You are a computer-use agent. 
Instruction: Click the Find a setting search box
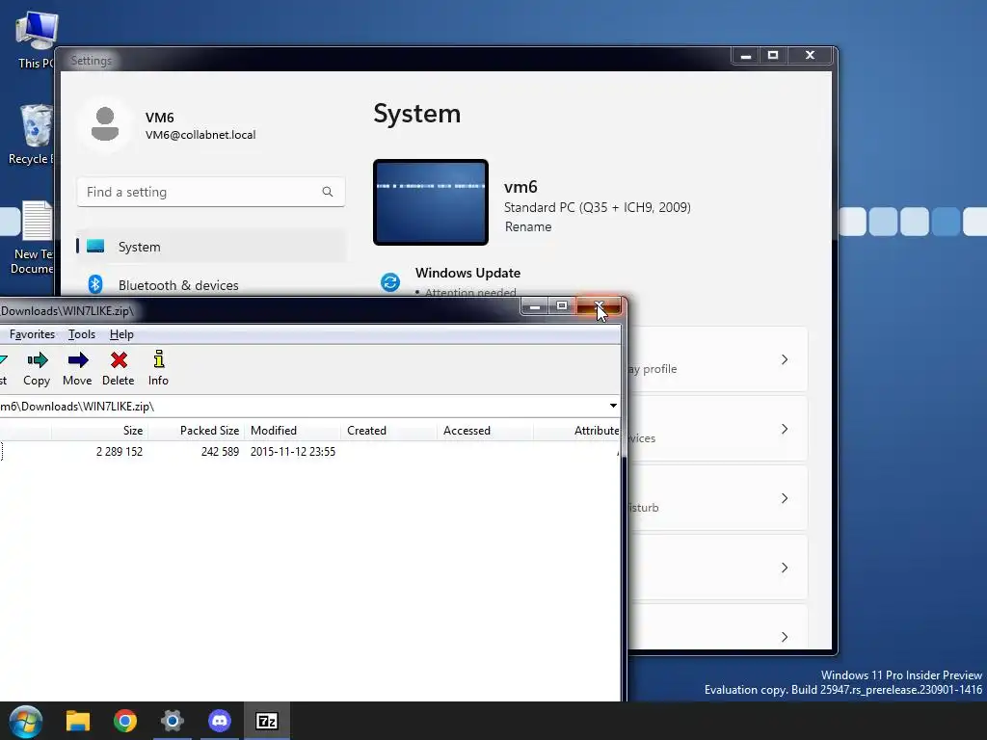[211, 192]
